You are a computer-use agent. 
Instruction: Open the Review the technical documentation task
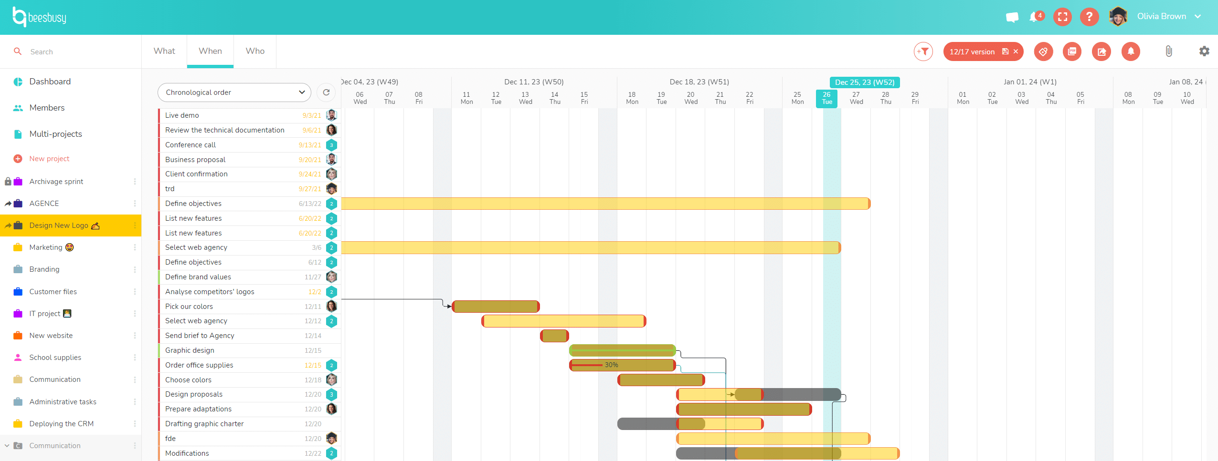[224, 130]
